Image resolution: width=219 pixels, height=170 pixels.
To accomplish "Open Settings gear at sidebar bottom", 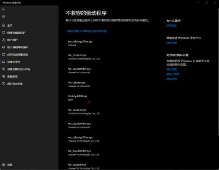I will 4,165.
